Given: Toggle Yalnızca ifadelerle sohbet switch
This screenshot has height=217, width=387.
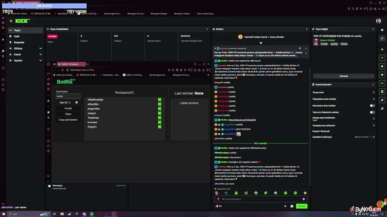Looking at the screenshot, I should pyautogui.click(x=372, y=112).
